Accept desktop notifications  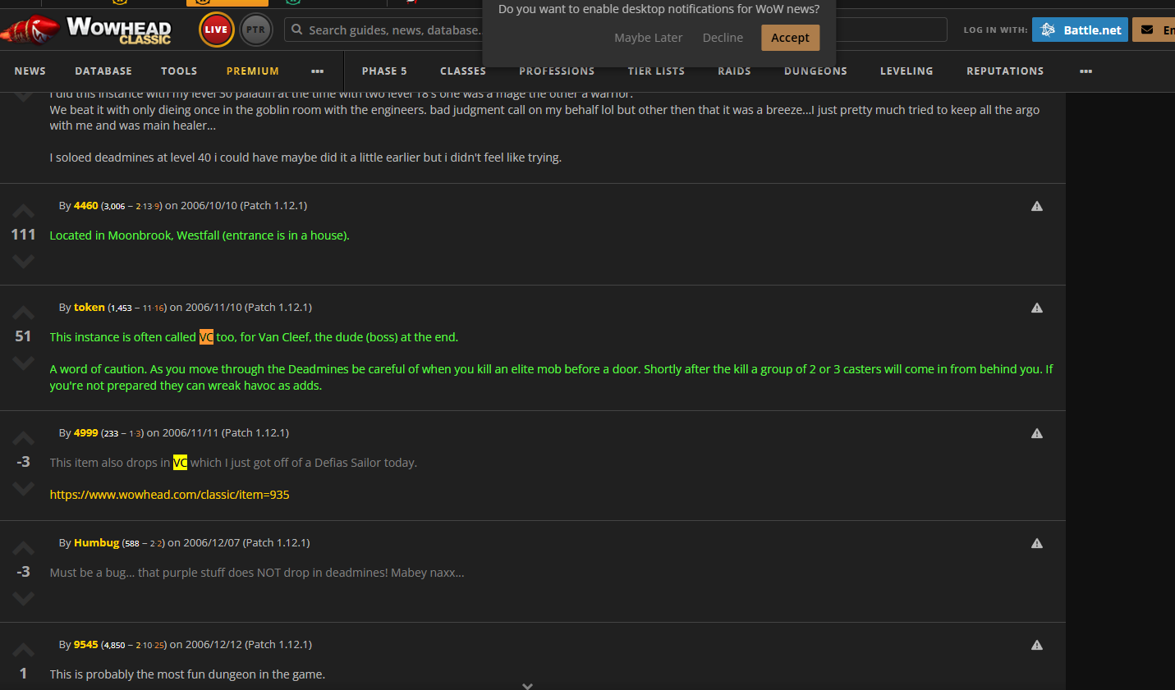pos(790,38)
